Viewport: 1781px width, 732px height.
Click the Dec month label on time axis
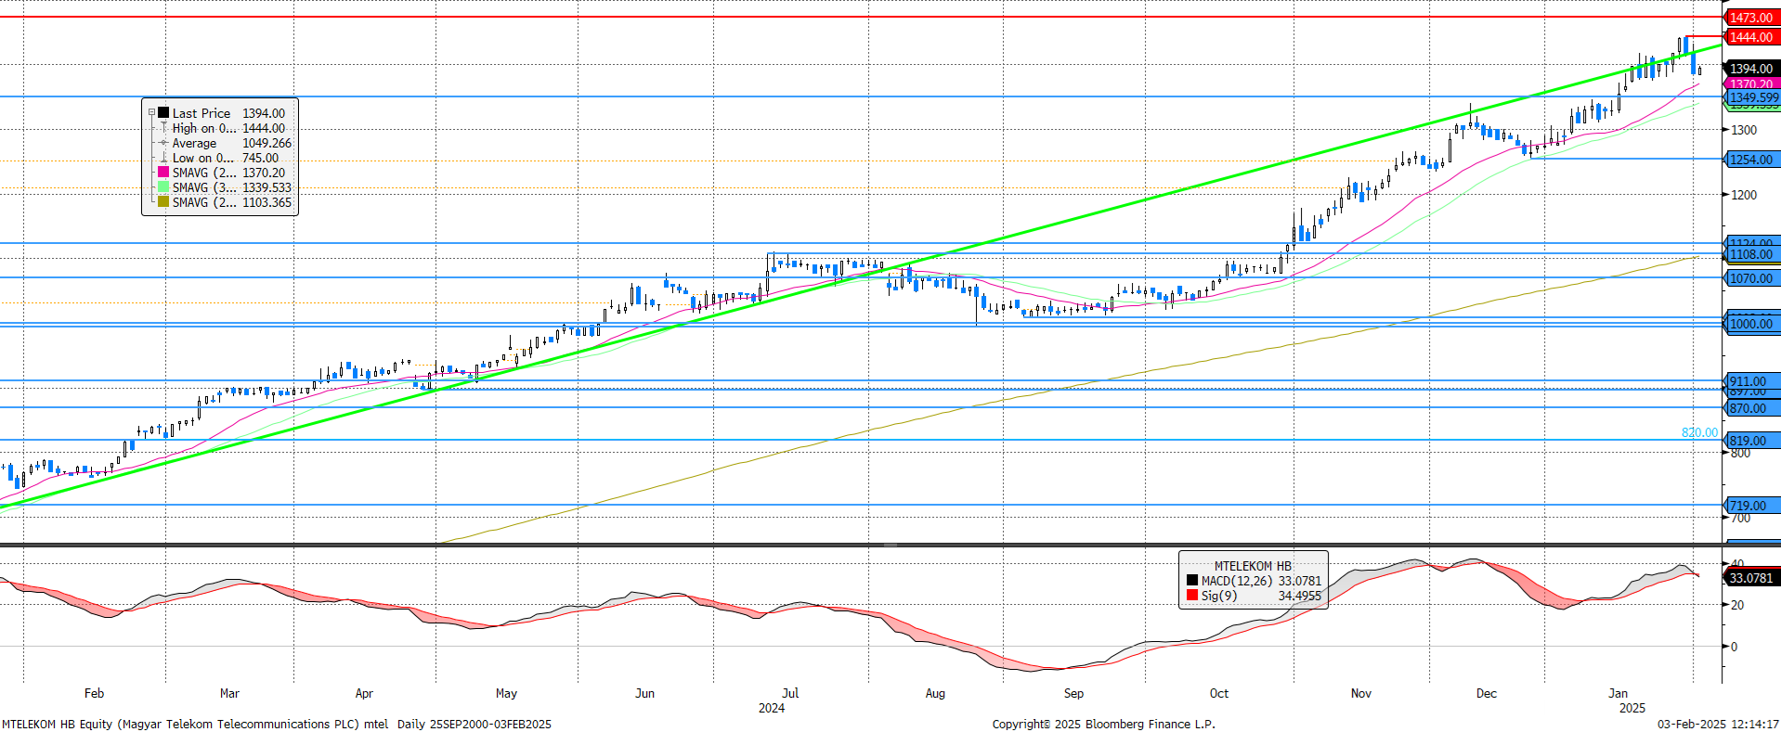coord(1487,693)
